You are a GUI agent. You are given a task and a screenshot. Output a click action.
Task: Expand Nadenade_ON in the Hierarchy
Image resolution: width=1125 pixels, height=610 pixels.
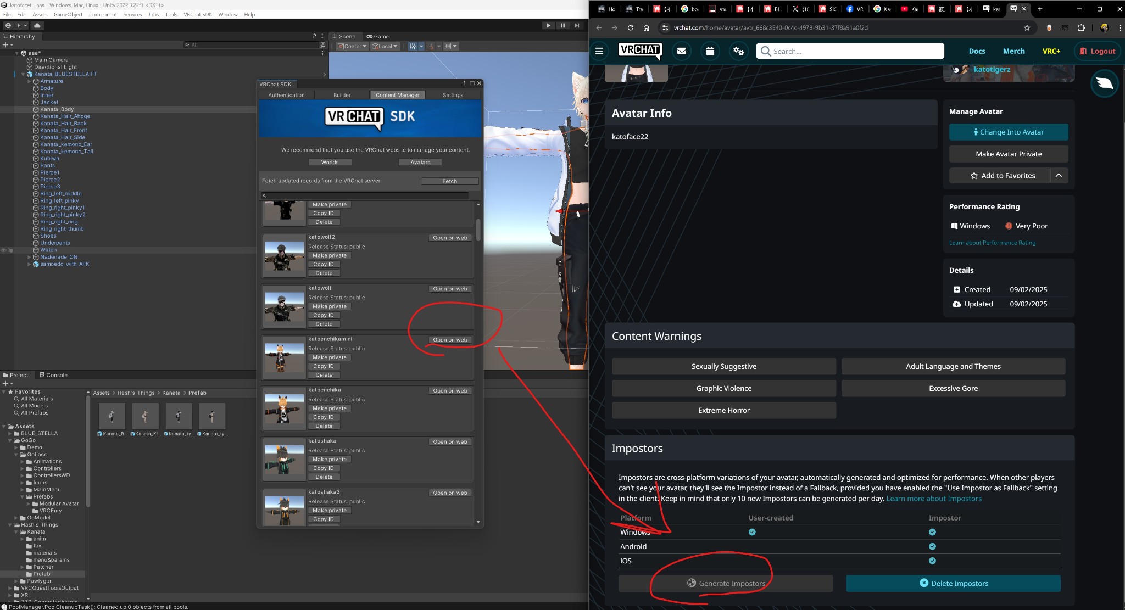[29, 257]
